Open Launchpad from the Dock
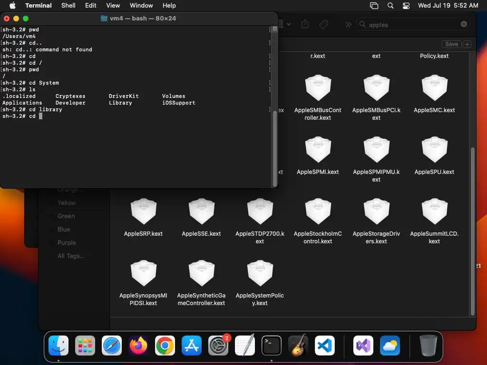 coord(85,346)
